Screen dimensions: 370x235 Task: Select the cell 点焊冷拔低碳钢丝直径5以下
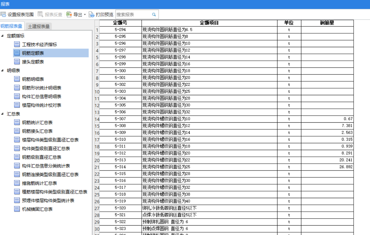[x=209, y=215]
